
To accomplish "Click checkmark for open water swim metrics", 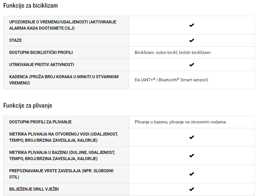I will pos(192,137).
